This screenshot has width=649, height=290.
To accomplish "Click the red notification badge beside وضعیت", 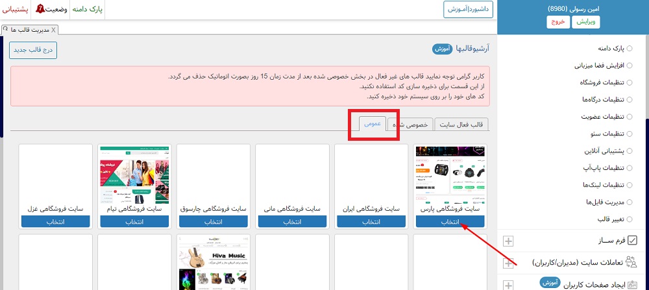I will point(40,9).
